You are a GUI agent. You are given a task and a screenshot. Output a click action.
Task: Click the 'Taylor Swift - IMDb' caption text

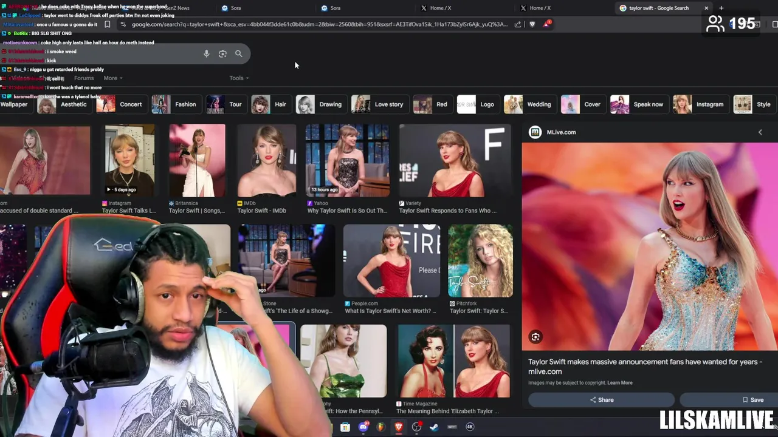[261, 211]
